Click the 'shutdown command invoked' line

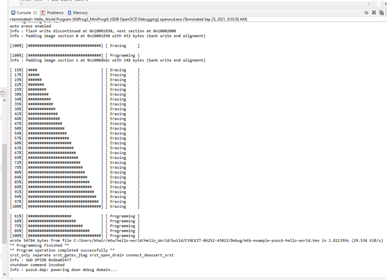coord(38,264)
